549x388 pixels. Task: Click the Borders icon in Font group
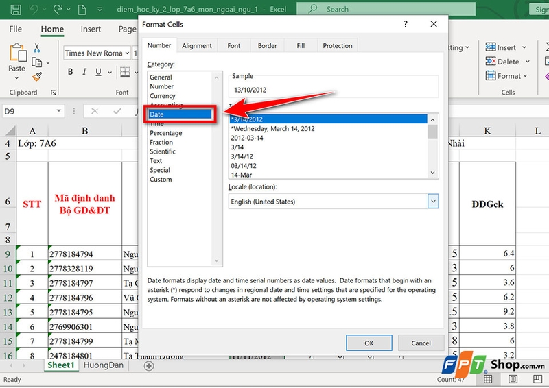pyautogui.click(x=125, y=72)
